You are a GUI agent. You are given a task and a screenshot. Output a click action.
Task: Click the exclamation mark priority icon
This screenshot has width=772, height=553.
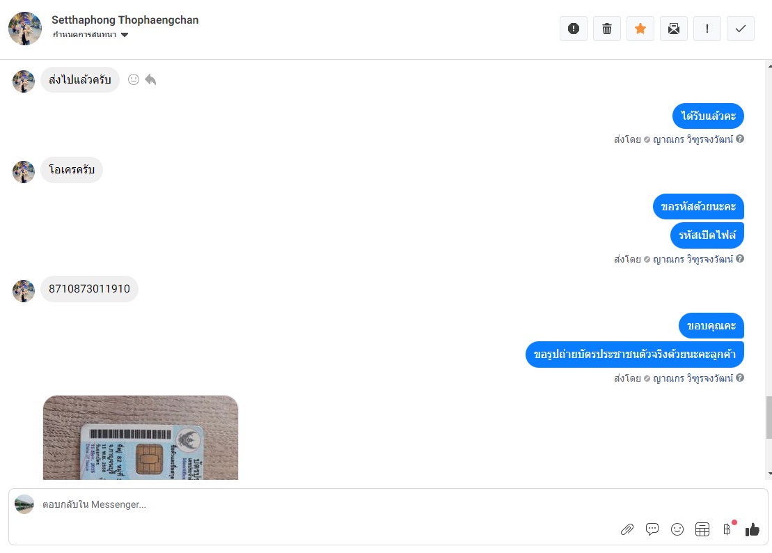pyautogui.click(x=707, y=29)
